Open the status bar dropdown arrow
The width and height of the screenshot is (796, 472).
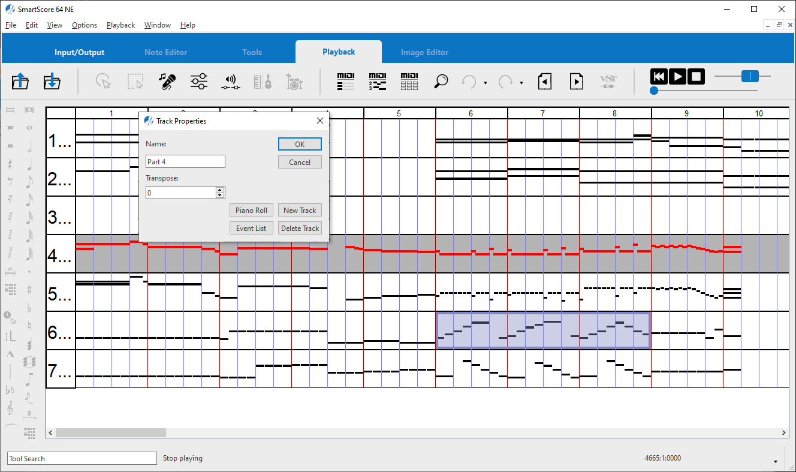click(x=776, y=462)
